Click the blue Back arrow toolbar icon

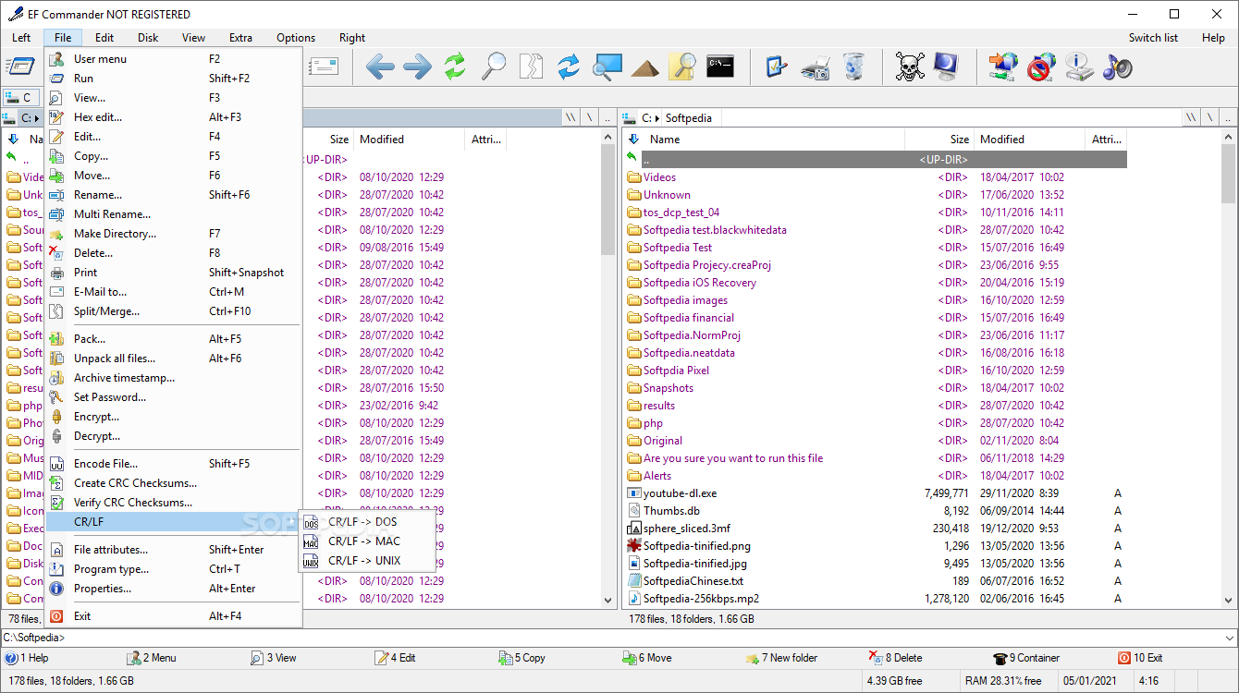[x=380, y=67]
